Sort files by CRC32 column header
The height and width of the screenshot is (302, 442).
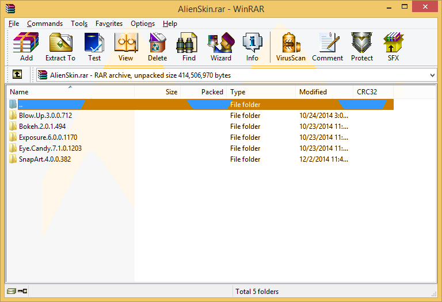click(373, 92)
